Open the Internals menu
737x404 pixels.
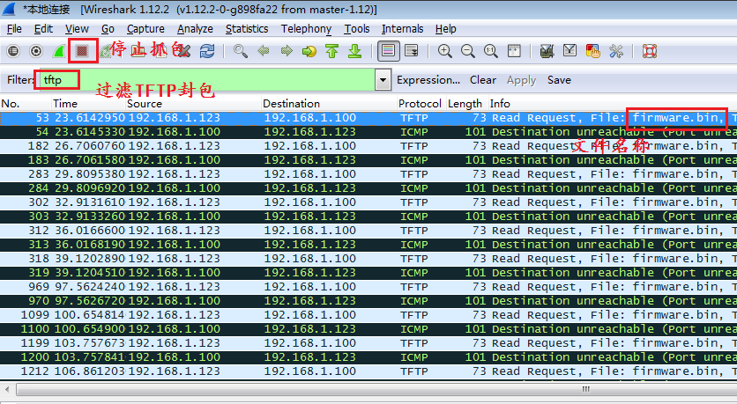(402, 29)
